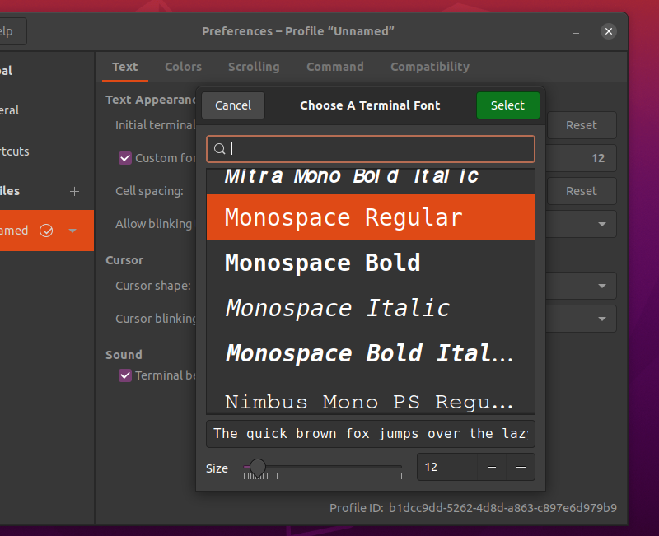Switch to the Colors tab
659x536 pixels.
coord(183,67)
